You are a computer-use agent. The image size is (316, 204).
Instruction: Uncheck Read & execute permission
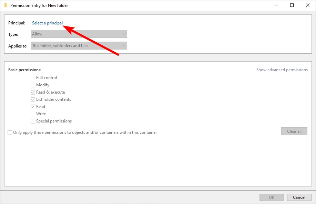pos(33,92)
